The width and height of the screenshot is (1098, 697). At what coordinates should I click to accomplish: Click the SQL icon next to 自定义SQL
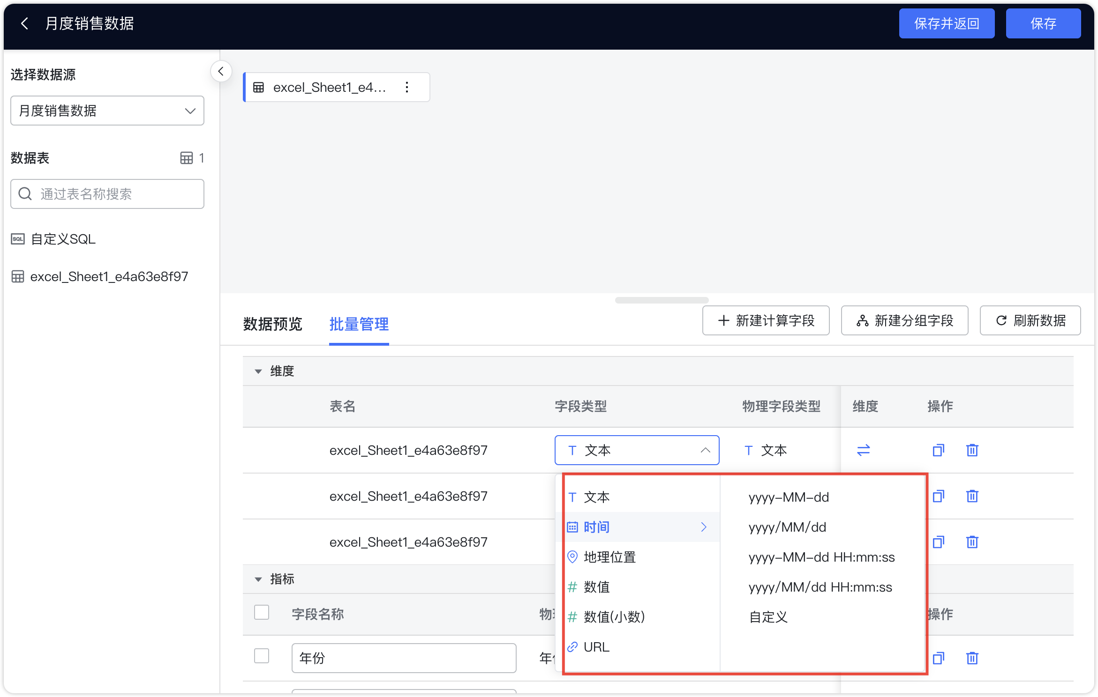[18, 239]
